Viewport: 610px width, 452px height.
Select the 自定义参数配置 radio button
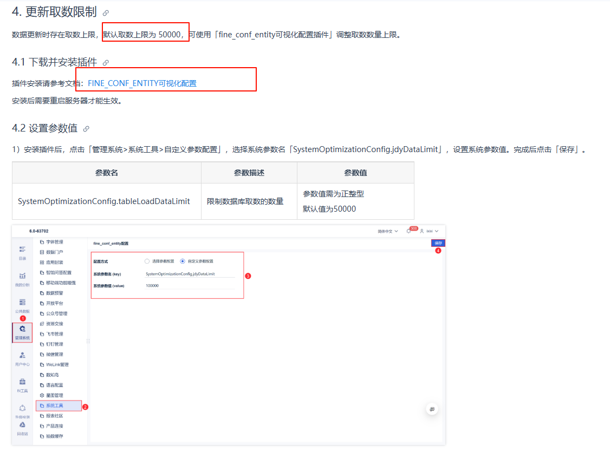click(x=183, y=261)
